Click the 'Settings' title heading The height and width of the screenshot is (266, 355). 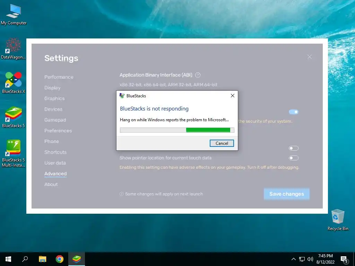[61, 58]
